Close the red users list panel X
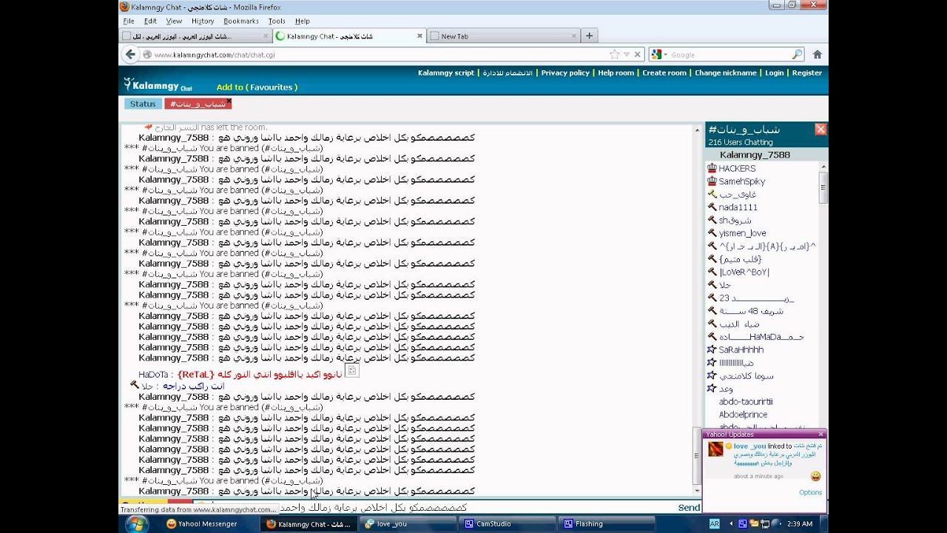 pyautogui.click(x=820, y=129)
